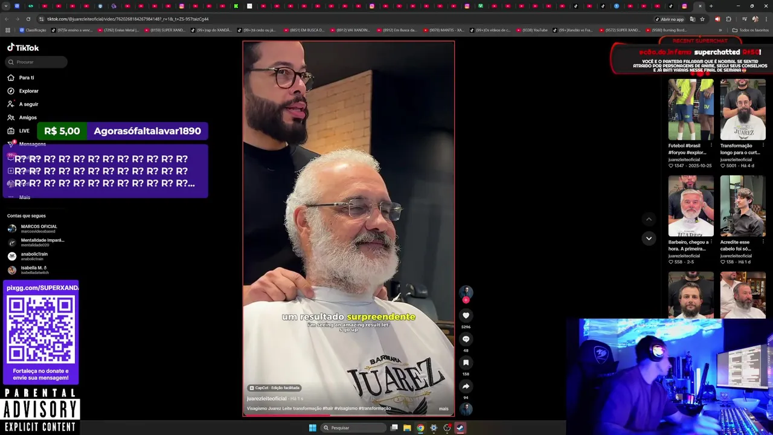Click the Abrir no app button
This screenshot has width=773, height=435.
coord(669,19)
